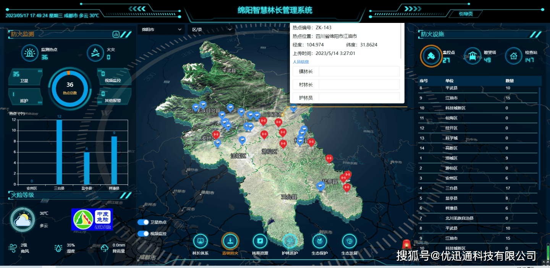Image resolution: width=550 pixels, height=268 pixels.
Task: Select the 仙海区 row in table
Action: pyautogui.click(x=478, y=118)
